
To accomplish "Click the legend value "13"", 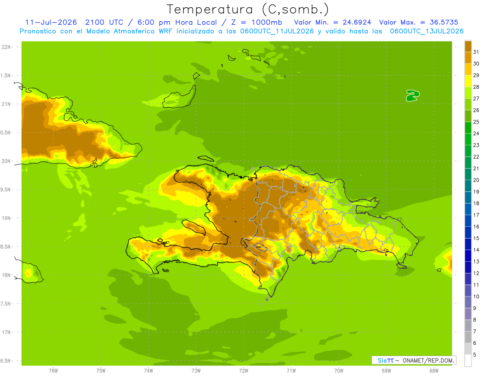I will [476, 262].
